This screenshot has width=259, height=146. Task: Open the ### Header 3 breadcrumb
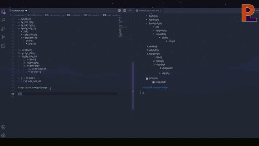(x=93, y=15)
